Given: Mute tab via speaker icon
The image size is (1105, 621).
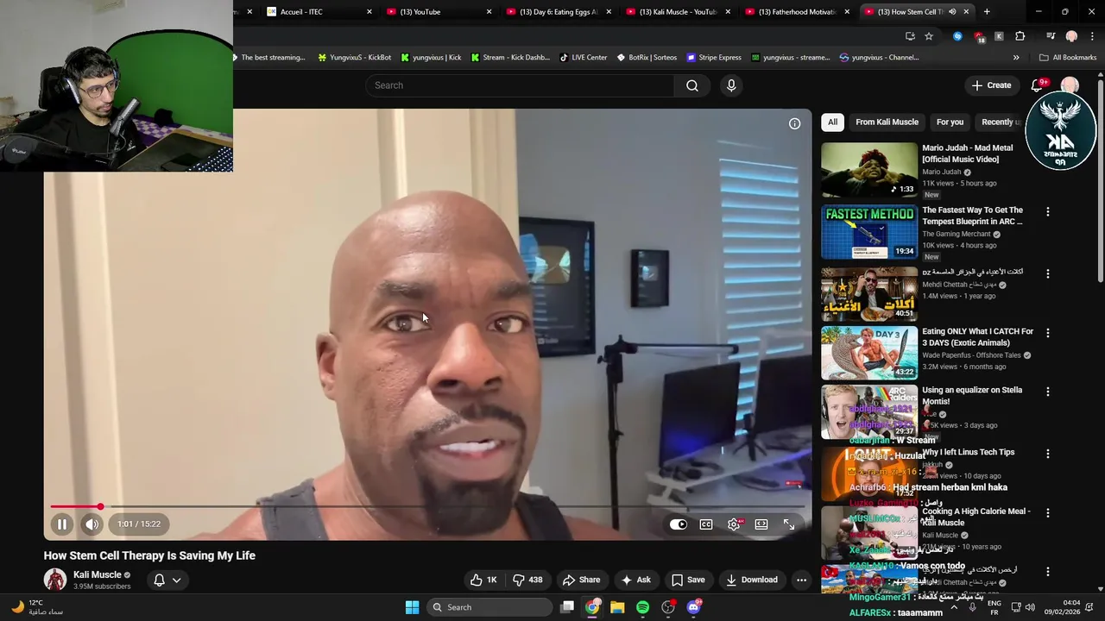Looking at the screenshot, I should (952, 12).
